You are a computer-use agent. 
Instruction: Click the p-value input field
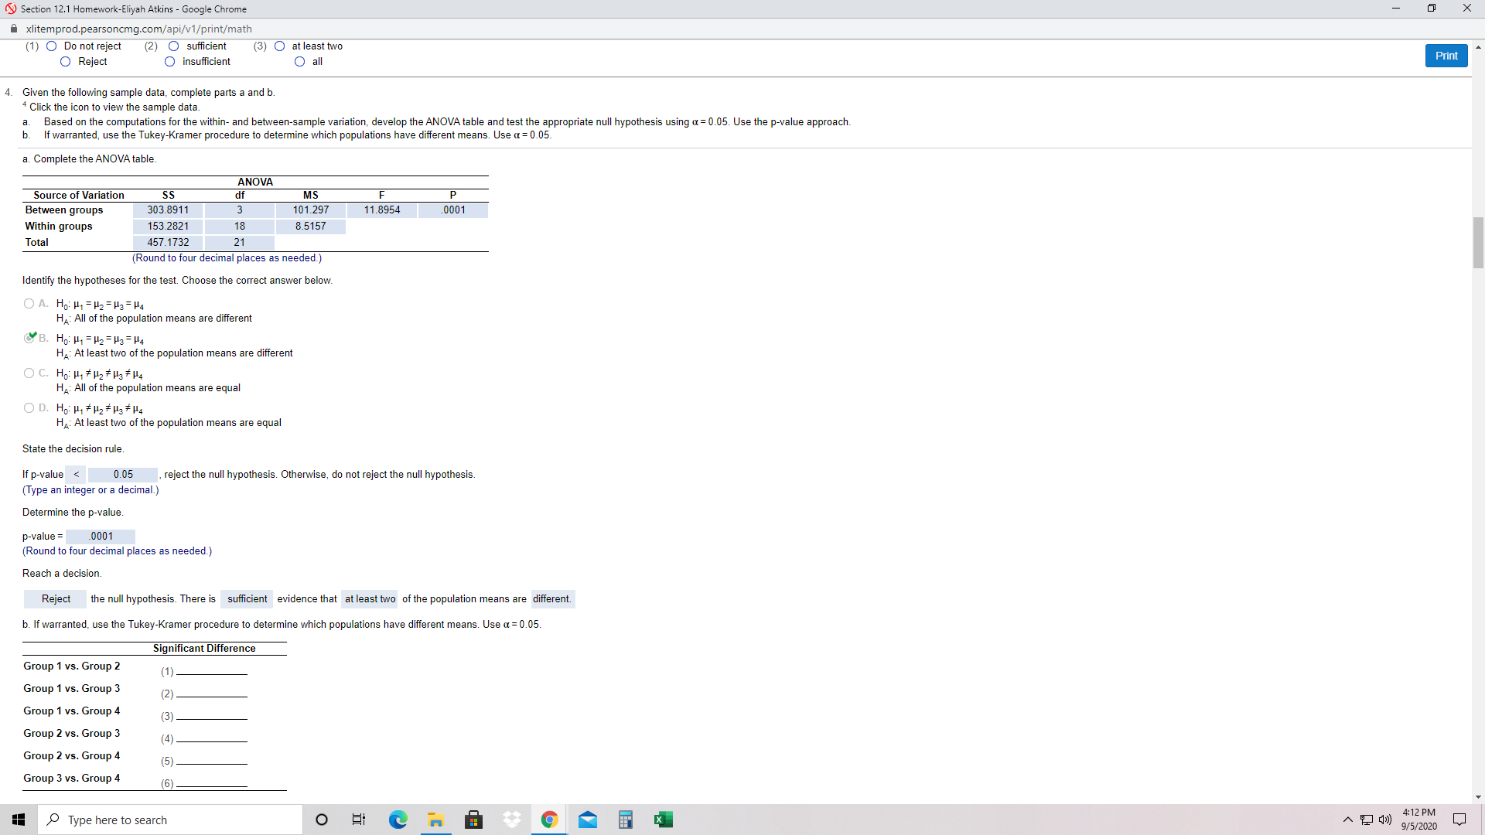pos(99,535)
